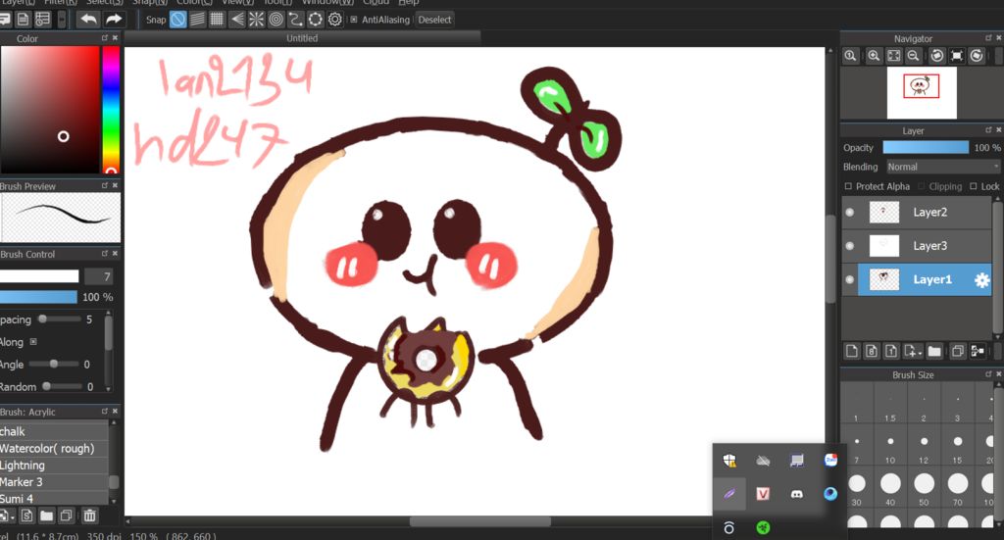
Task: Open the Cloud menu
Action: click(x=376, y=3)
